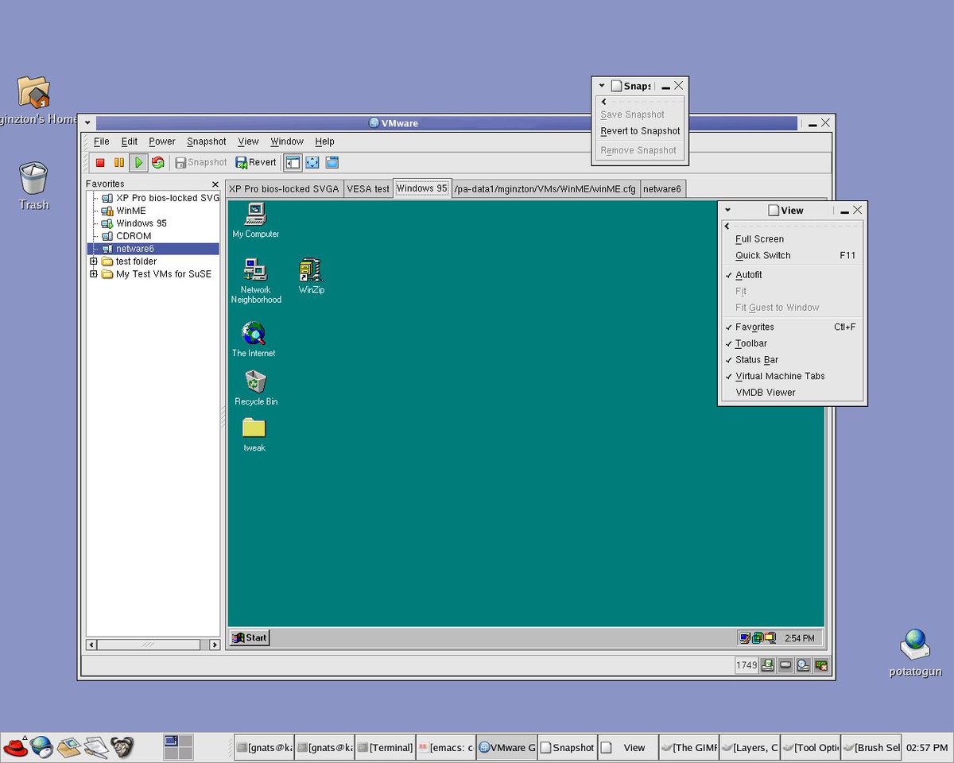954x763 pixels.
Task: Open the Red Hat main menu
Action: (x=16, y=747)
